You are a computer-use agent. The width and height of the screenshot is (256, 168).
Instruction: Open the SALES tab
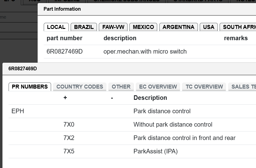tap(242, 87)
